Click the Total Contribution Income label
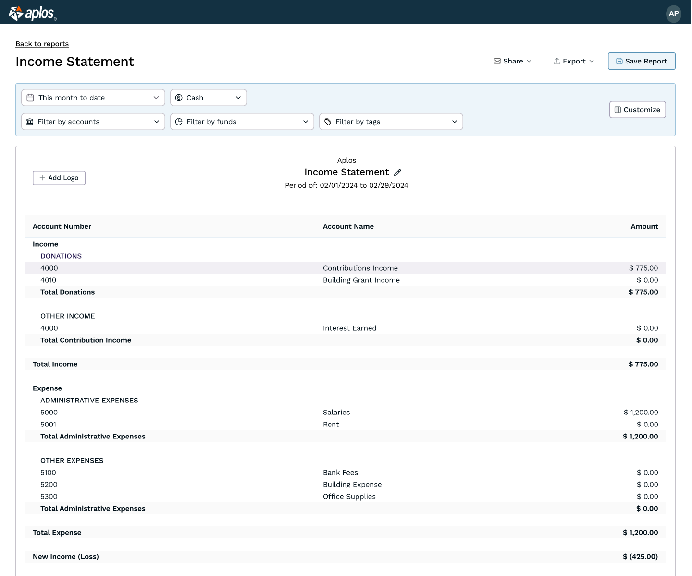Viewport: 692px width, 576px height. (x=86, y=340)
